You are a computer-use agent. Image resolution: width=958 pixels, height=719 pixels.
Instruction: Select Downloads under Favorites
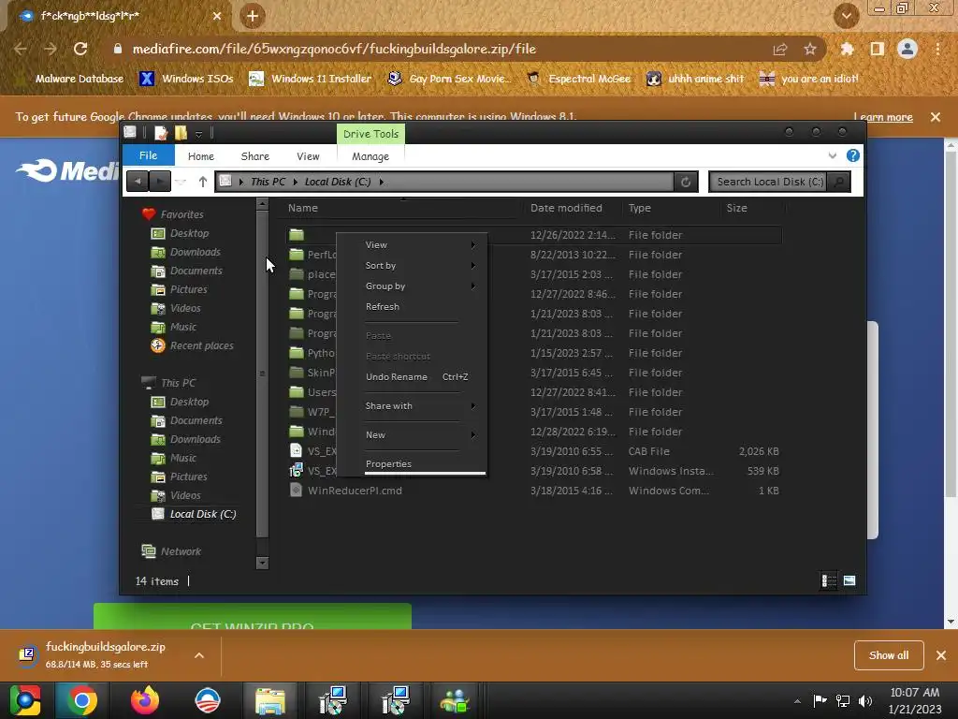point(186,252)
